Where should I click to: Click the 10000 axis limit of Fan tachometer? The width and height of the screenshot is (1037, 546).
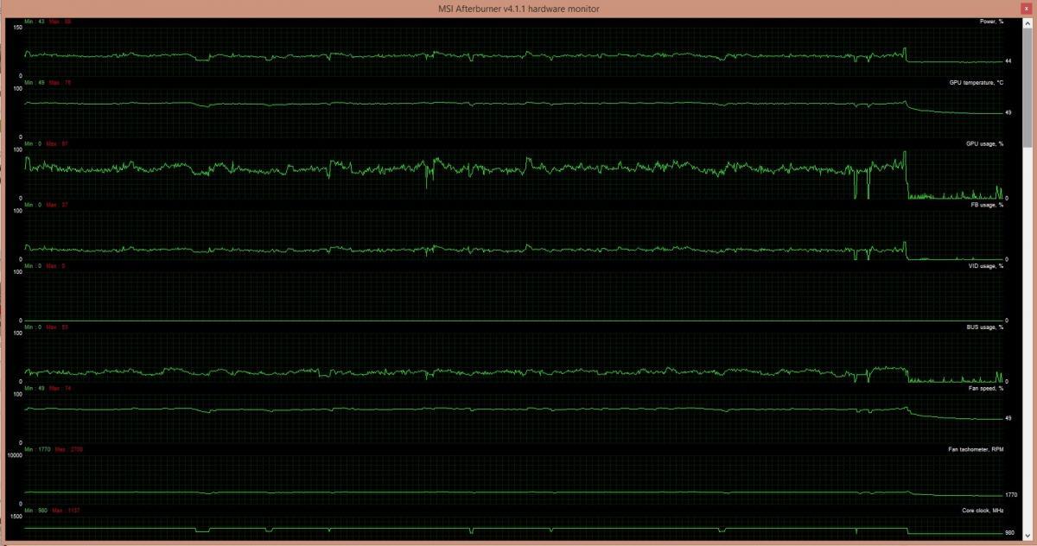[x=15, y=455]
